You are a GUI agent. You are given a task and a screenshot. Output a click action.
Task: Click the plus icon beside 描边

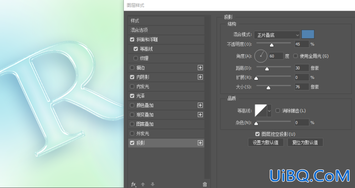click(200, 67)
